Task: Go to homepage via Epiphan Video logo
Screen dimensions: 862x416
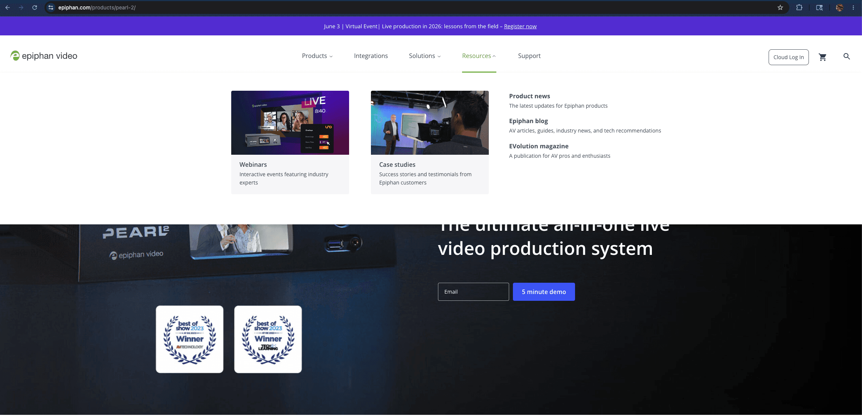Action: coord(44,56)
